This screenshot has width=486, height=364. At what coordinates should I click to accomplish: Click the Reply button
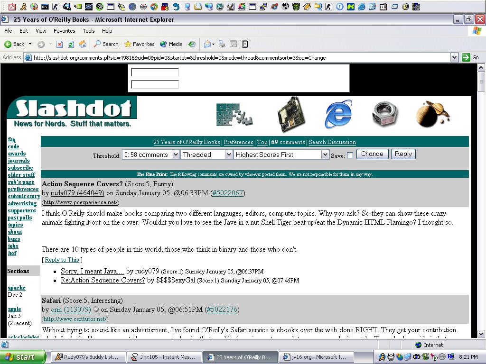point(403,154)
